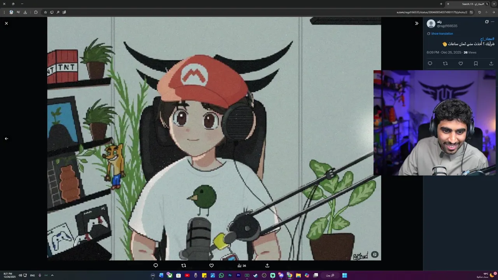Open Steam from the taskbar
498x280 pixels.
pyautogui.click(x=255, y=275)
